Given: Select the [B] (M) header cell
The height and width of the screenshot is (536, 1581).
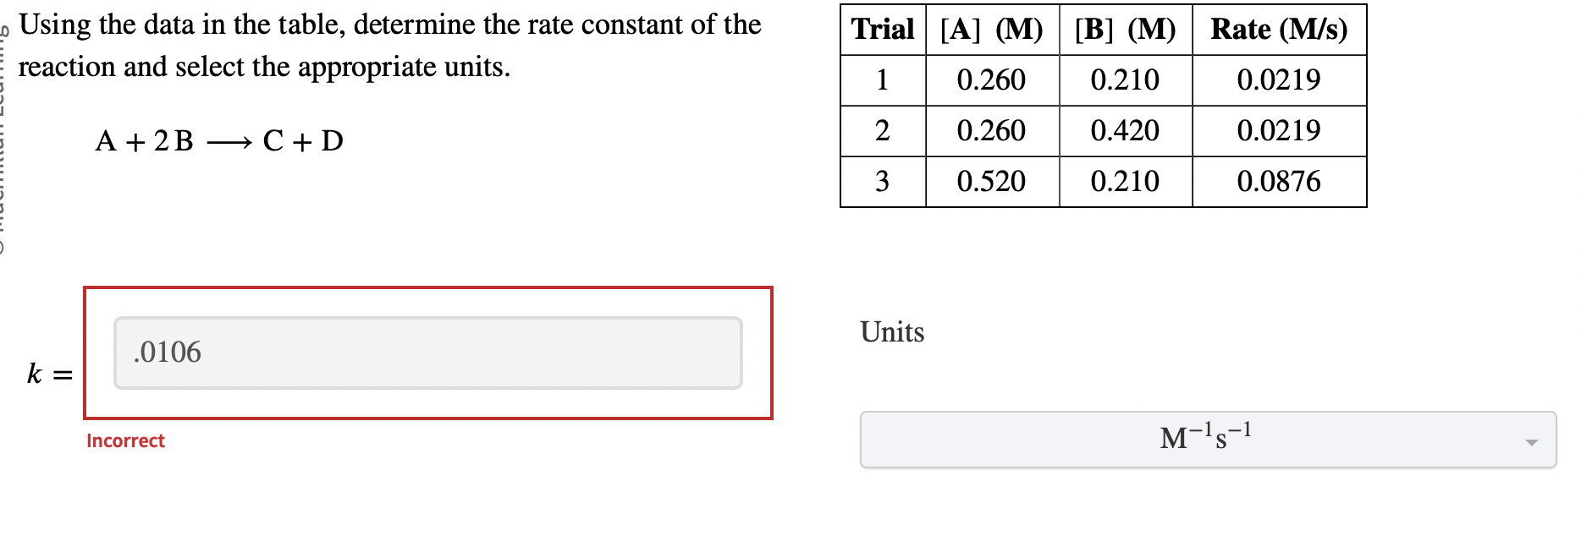Looking at the screenshot, I should 1126,30.
